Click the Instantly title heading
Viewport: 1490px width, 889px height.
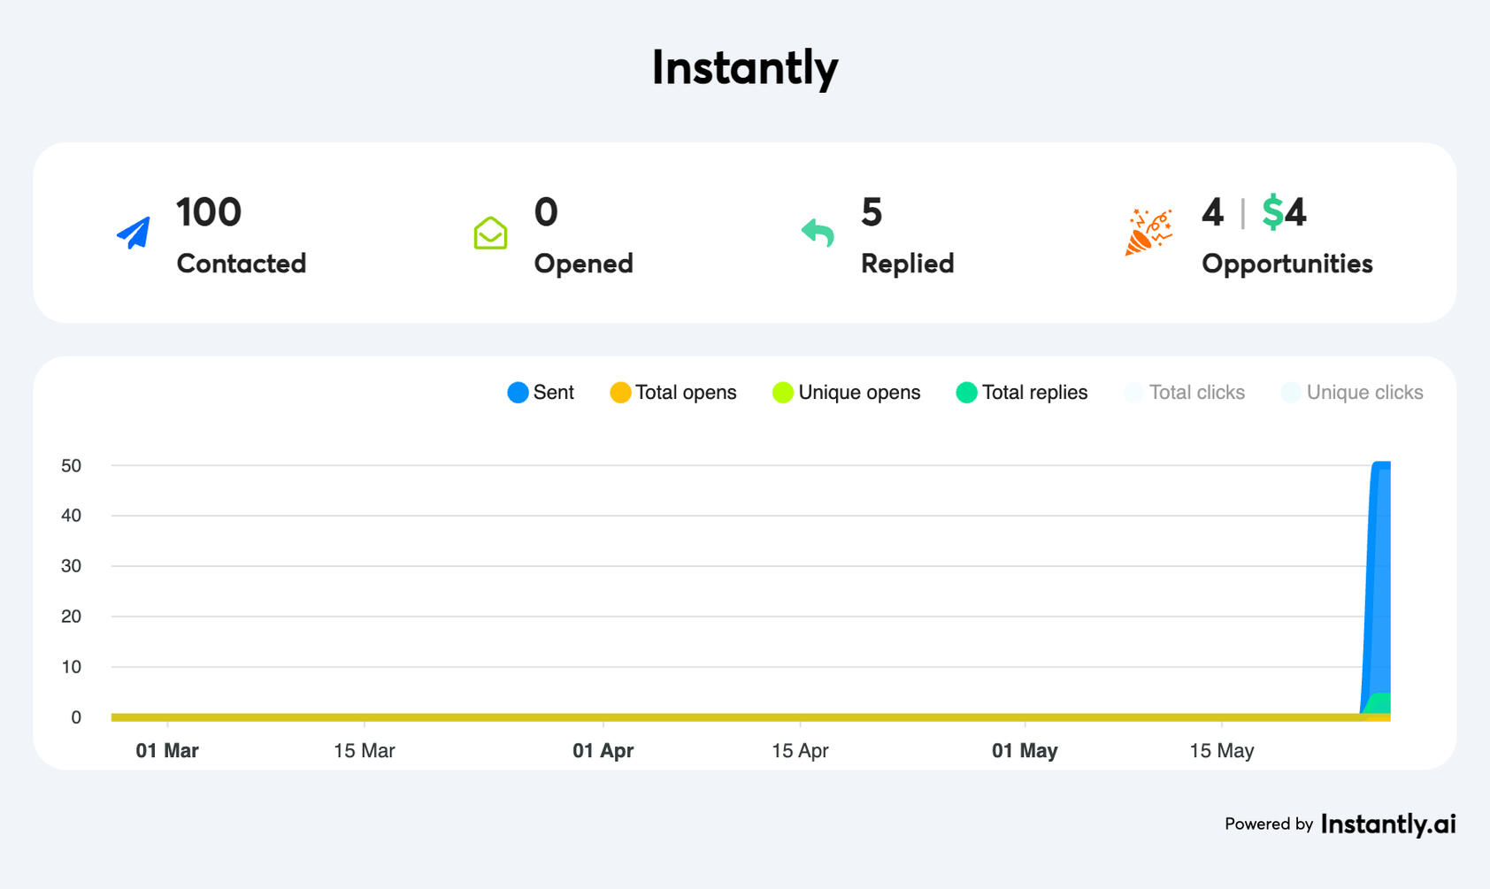(744, 68)
